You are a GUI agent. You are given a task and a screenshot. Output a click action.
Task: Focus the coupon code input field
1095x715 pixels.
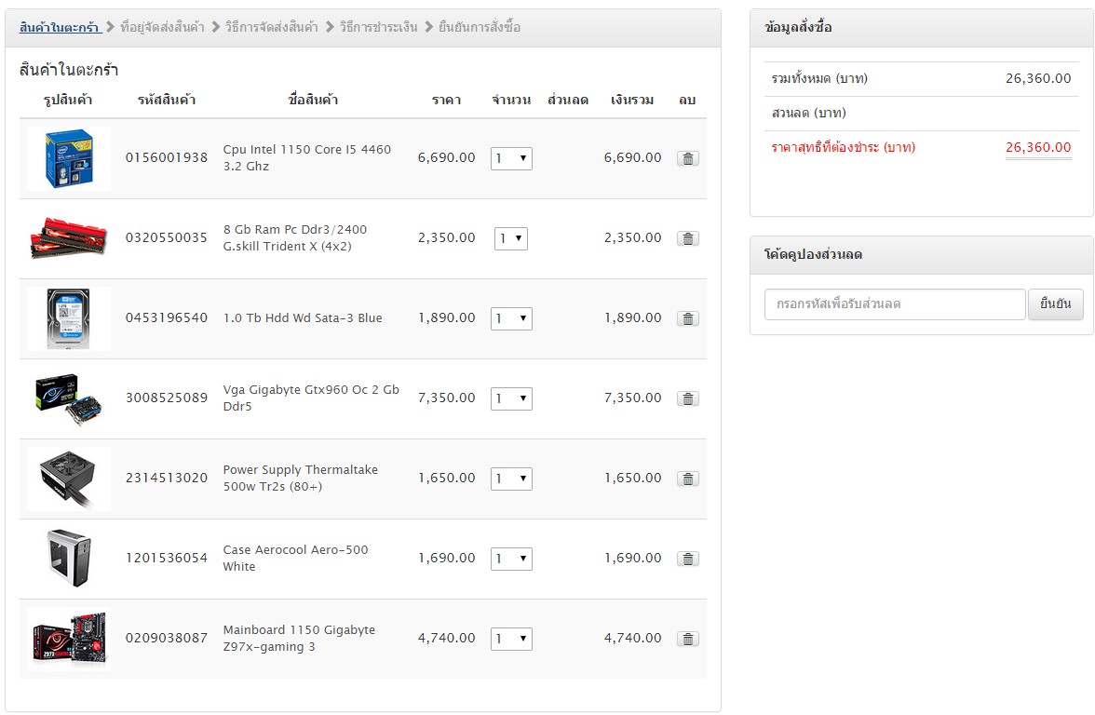click(x=895, y=304)
